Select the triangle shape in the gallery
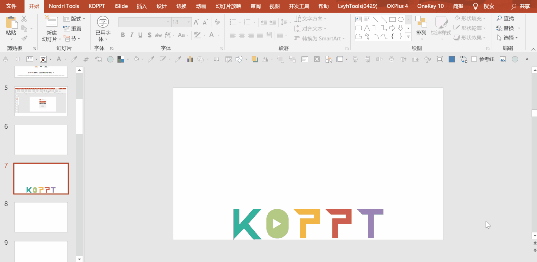 coord(367,28)
